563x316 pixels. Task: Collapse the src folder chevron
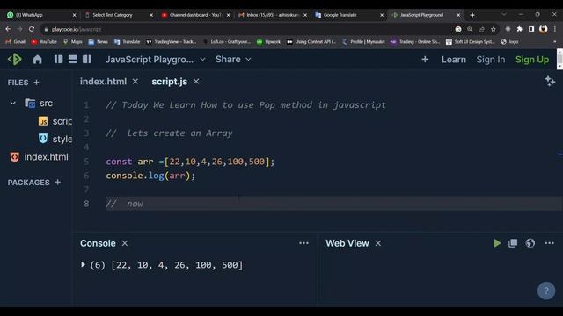13,104
